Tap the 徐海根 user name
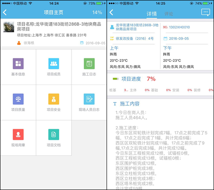The width and height of the screenshot is (214, 190). [29, 43]
